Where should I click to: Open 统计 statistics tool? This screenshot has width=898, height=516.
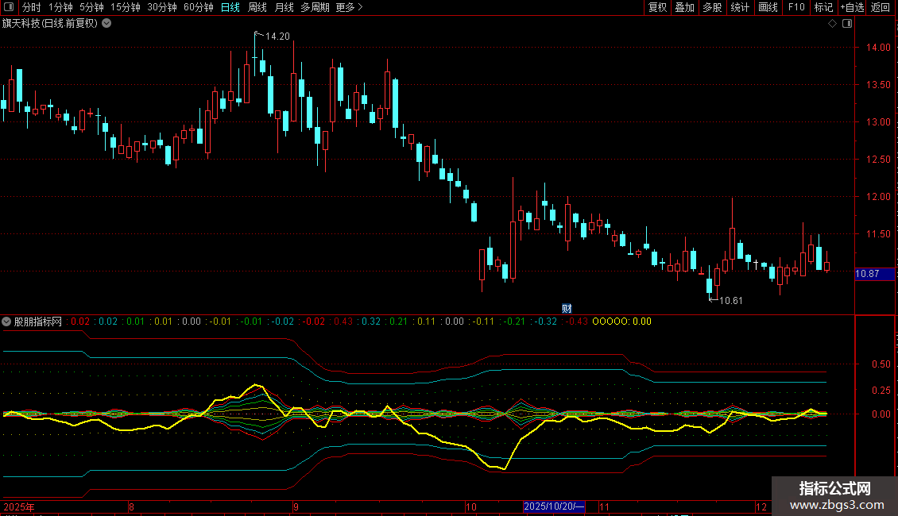[740, 8]
